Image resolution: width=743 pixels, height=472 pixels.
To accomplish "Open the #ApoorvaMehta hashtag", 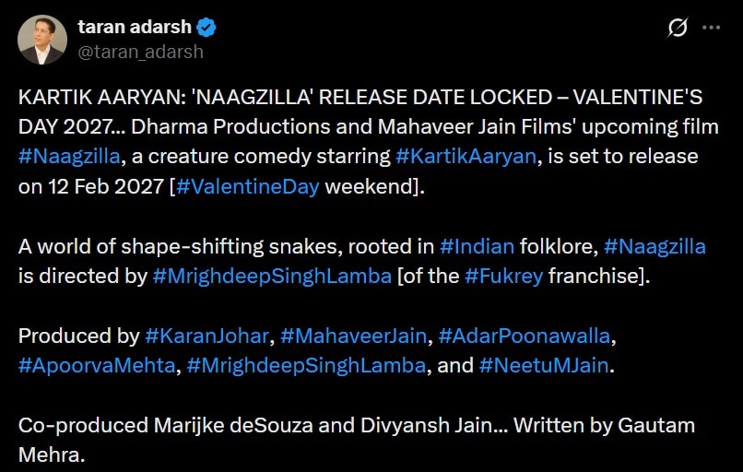I will (x=97, y=365).
